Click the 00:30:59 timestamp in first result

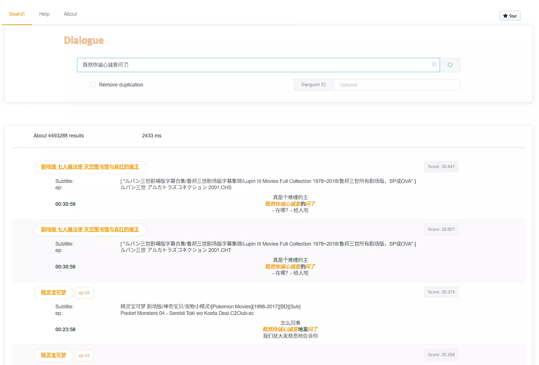[x=65, y=204]
